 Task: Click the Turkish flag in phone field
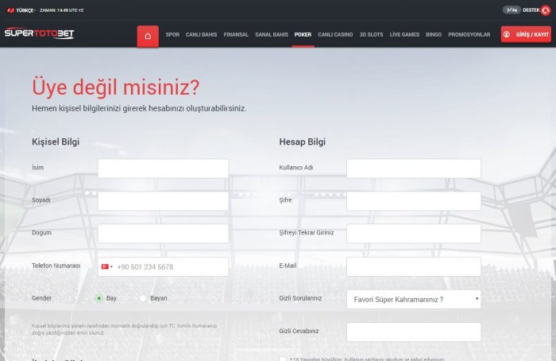coord(104,267)
